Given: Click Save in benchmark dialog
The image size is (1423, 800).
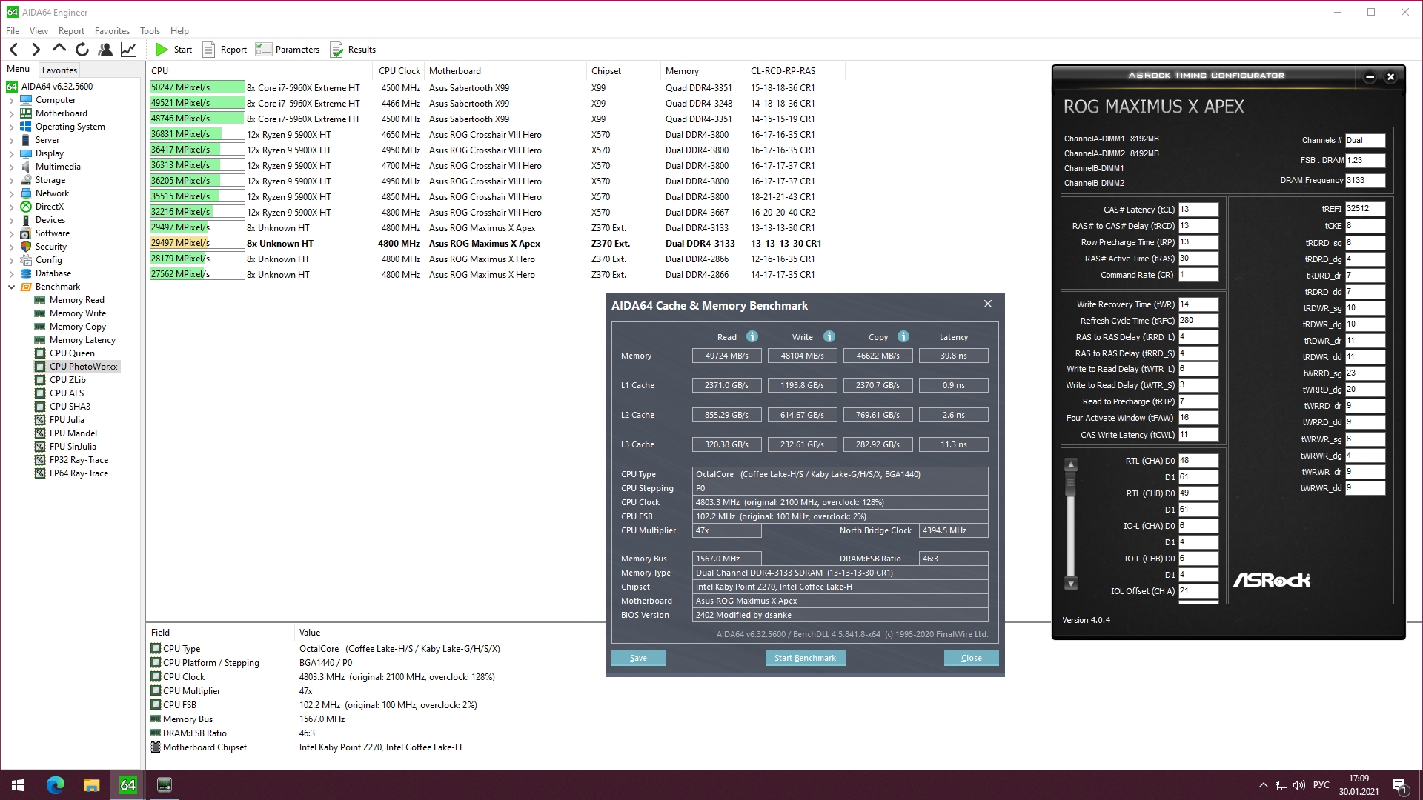Looking at the screenshot, I should (x=638, y=658).
